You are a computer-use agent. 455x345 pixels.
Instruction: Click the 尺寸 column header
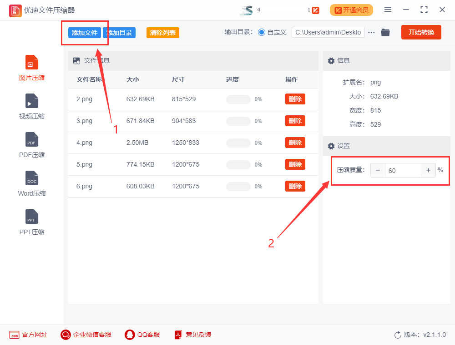coord(178,79)
